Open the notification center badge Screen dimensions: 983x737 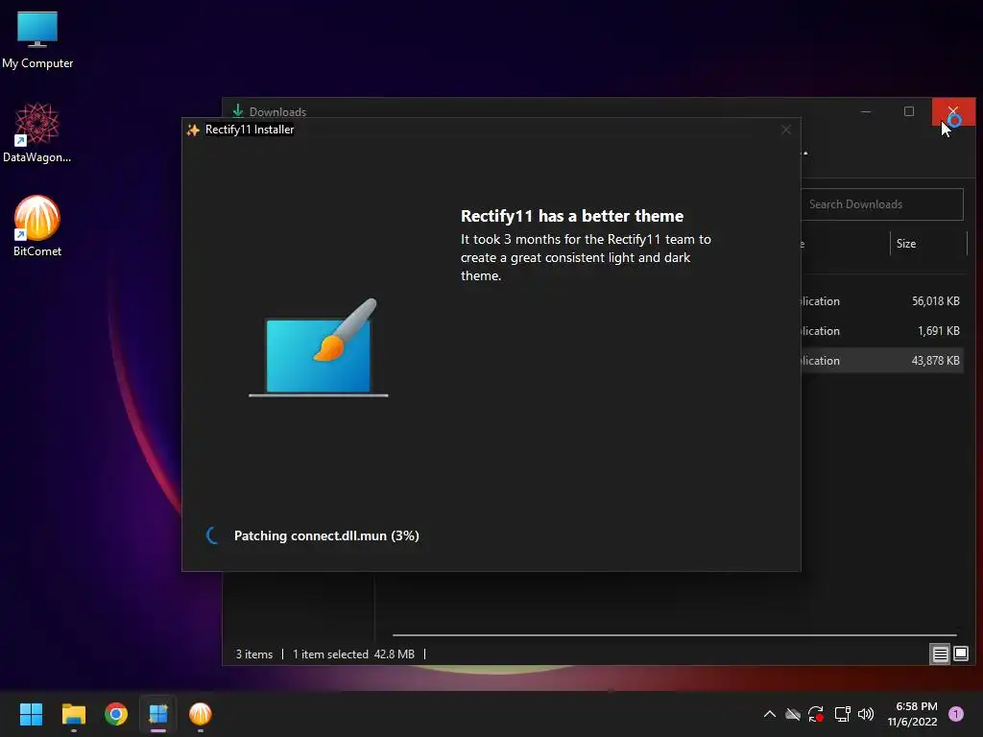(955, 714)
